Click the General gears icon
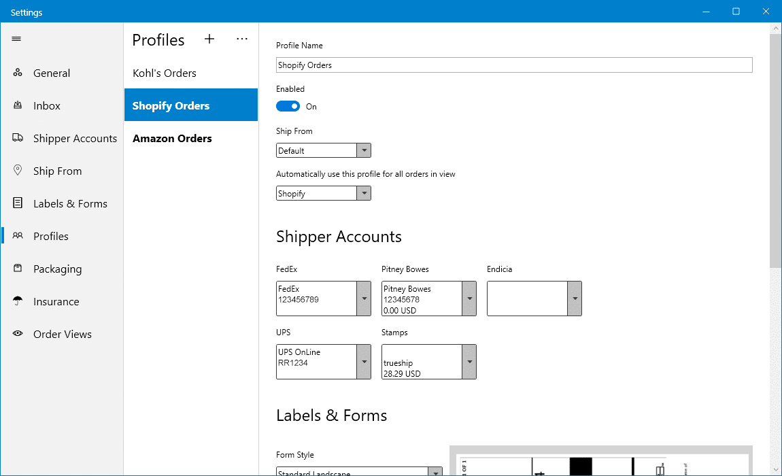The width and height of the screenshot is (782, 476). [x=18, y=73]
